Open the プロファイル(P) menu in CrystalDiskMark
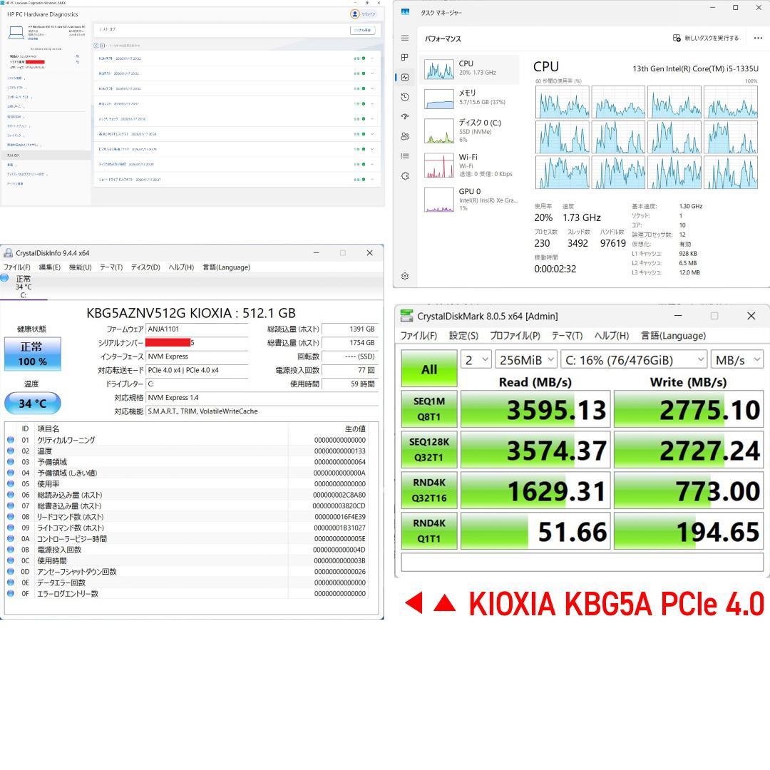The image size is (770, 770). [515, 336]
